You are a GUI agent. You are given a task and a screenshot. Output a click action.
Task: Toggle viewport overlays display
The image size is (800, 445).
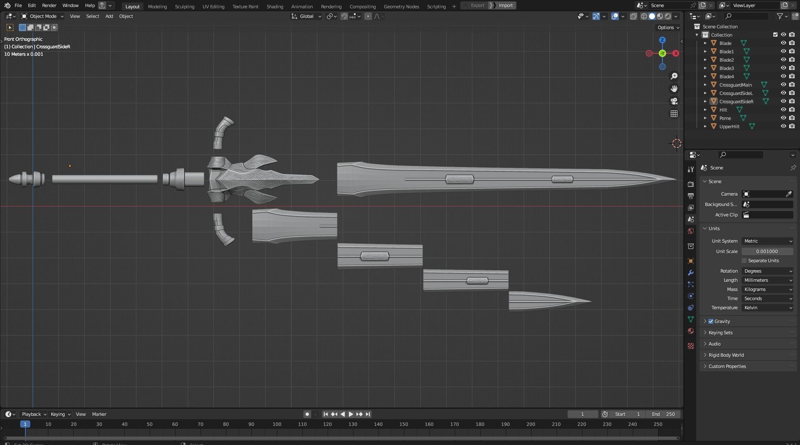[x=615, y=16]
